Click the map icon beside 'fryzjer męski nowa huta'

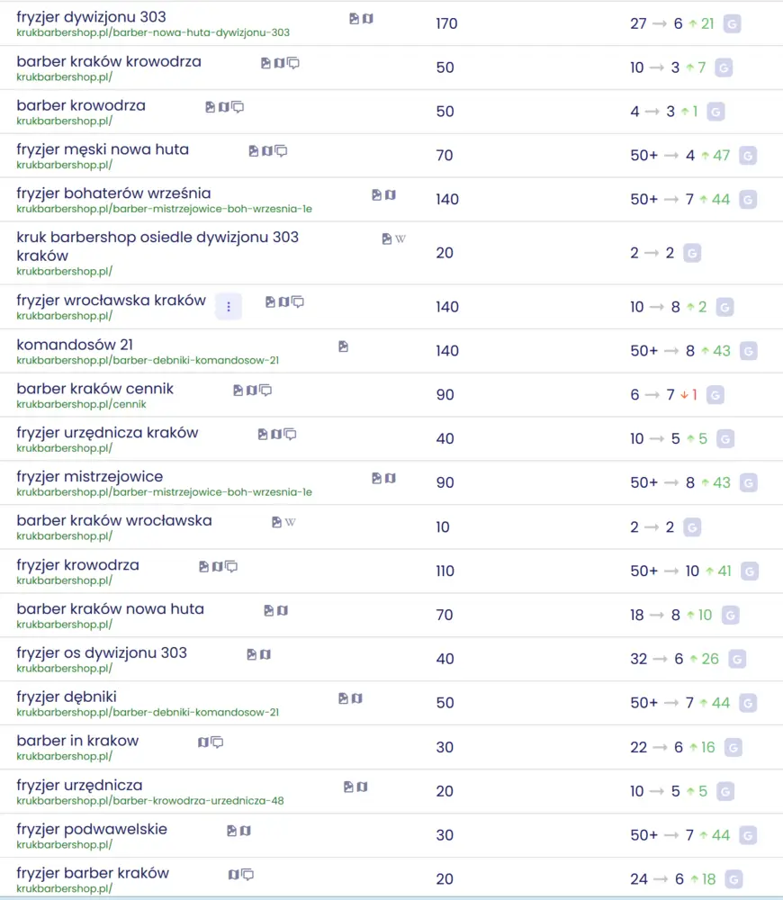tap(267, 151)
